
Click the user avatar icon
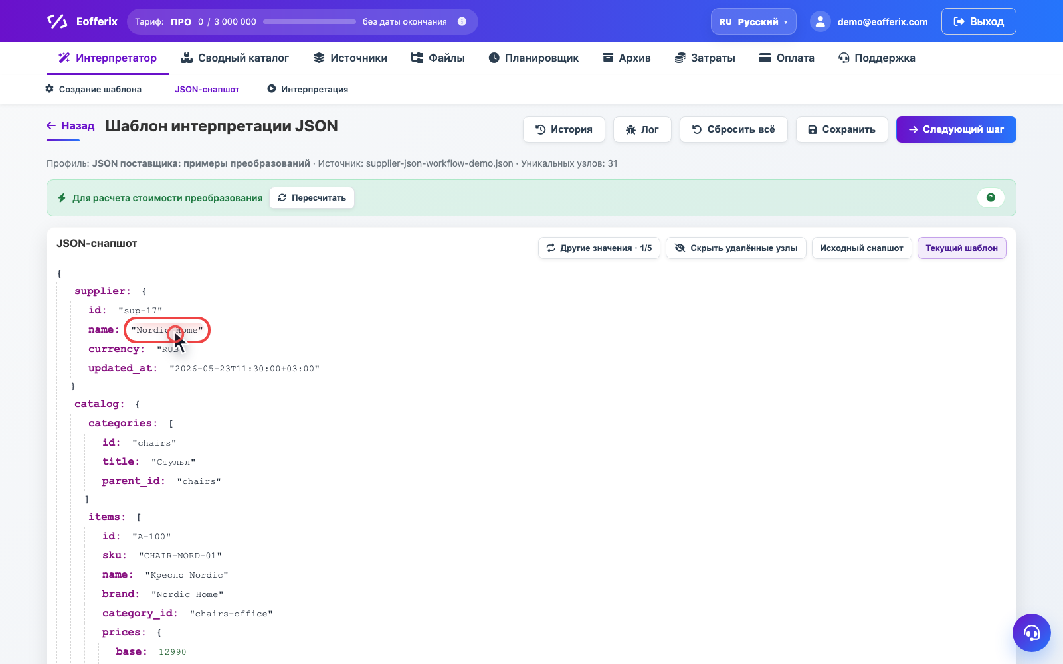[x=821, y=21]
